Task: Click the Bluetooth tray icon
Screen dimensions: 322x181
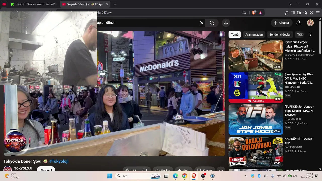Action: point(259,176)
